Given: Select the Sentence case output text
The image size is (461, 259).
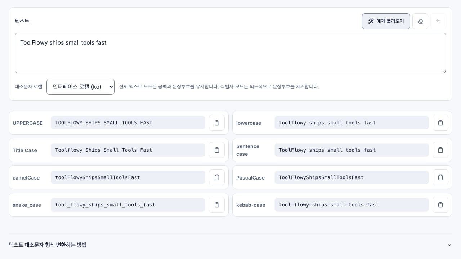Looking at the screenshot, I should pos(352,150).
